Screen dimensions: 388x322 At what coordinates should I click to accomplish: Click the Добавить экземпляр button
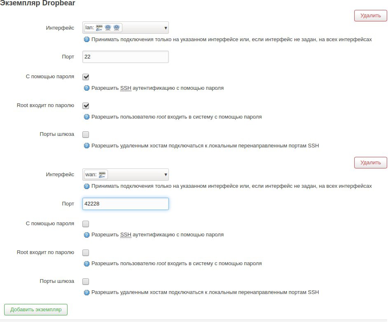(x=36, y=310)
